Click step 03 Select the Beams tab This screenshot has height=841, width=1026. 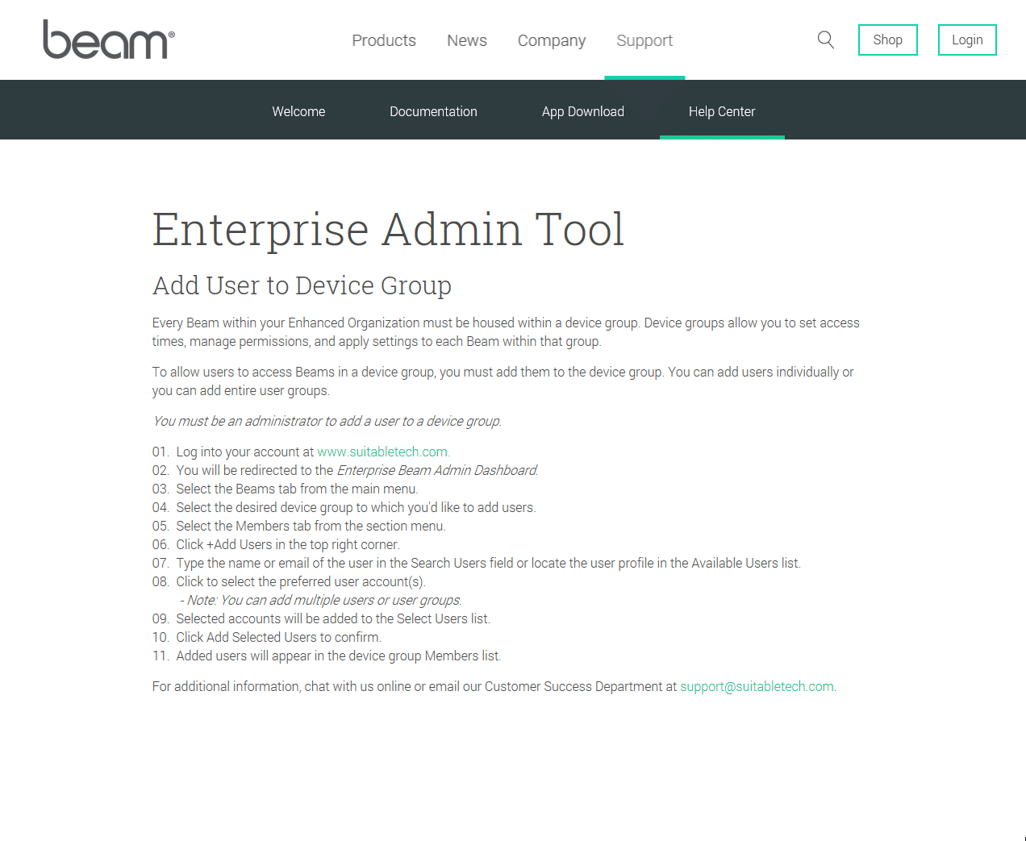286,489
